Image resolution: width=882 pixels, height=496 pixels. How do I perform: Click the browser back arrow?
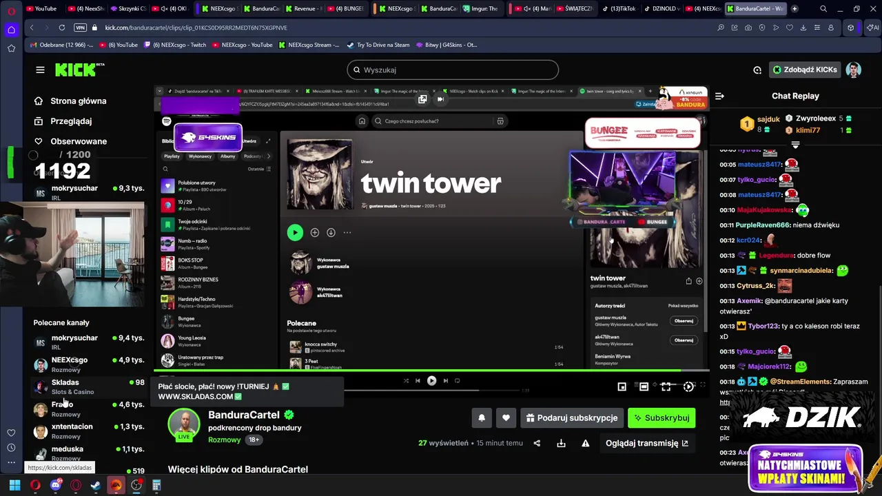point(32,28)
